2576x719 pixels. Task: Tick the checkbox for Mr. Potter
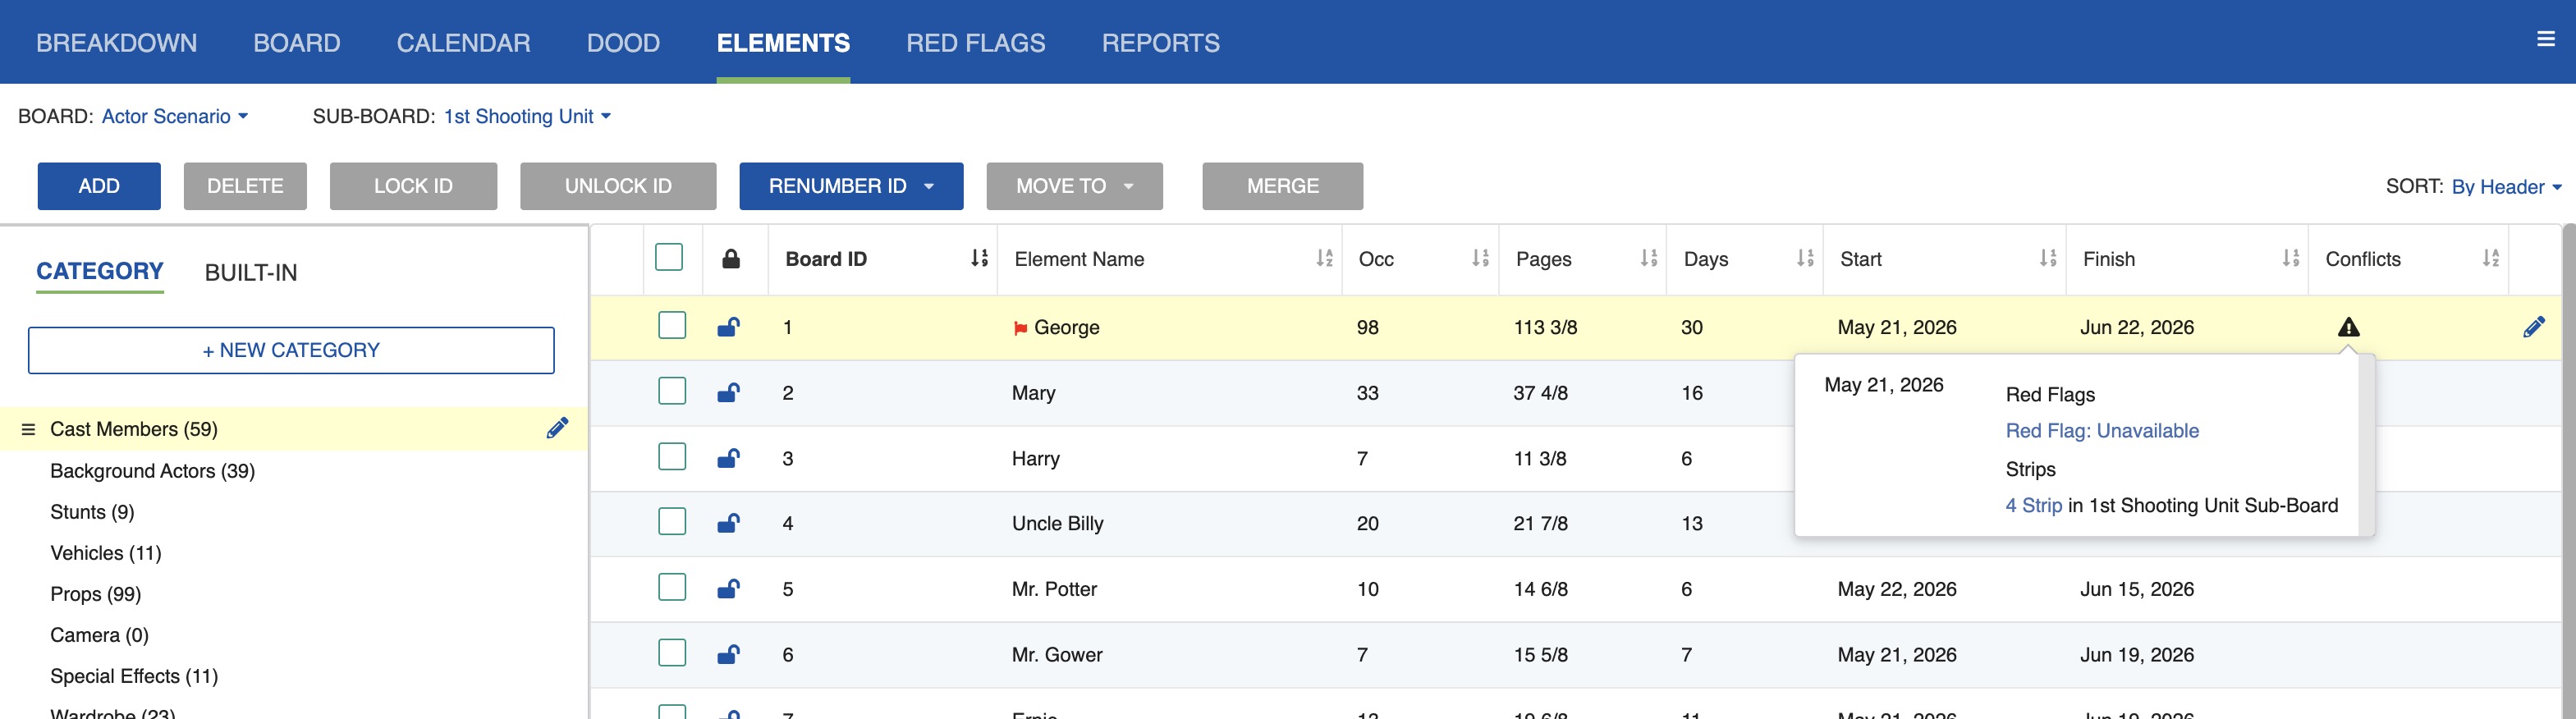coord(672,588)
